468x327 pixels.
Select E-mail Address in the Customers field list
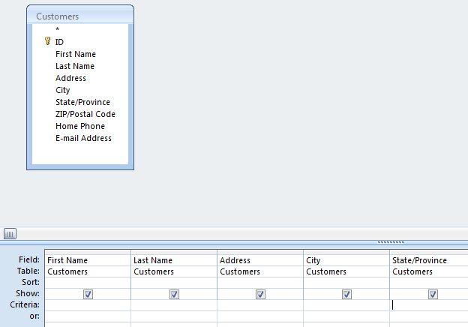click(x=83, y=138)
